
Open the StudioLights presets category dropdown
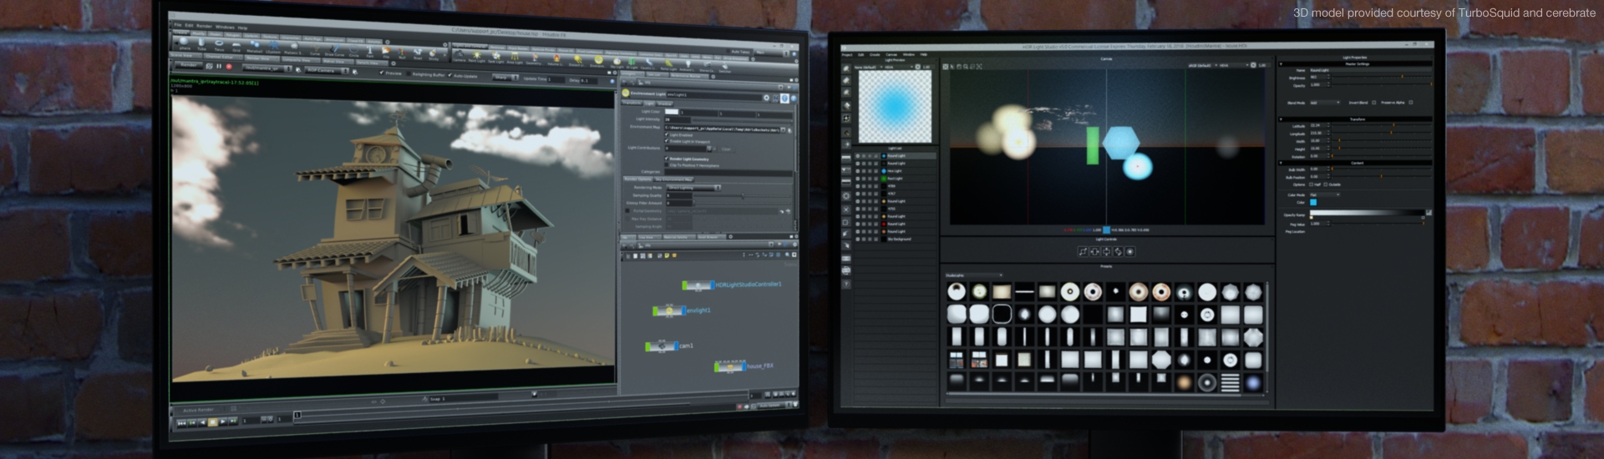pos(973,275)
